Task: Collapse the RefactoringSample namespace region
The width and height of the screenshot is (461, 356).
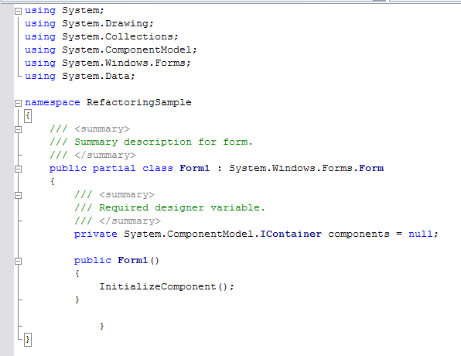Action: pos(19,103)
